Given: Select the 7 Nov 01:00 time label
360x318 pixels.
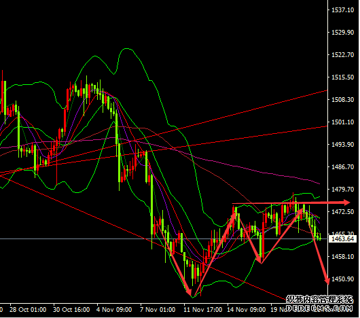Looking at the screenshot, I should coord(158,310).
